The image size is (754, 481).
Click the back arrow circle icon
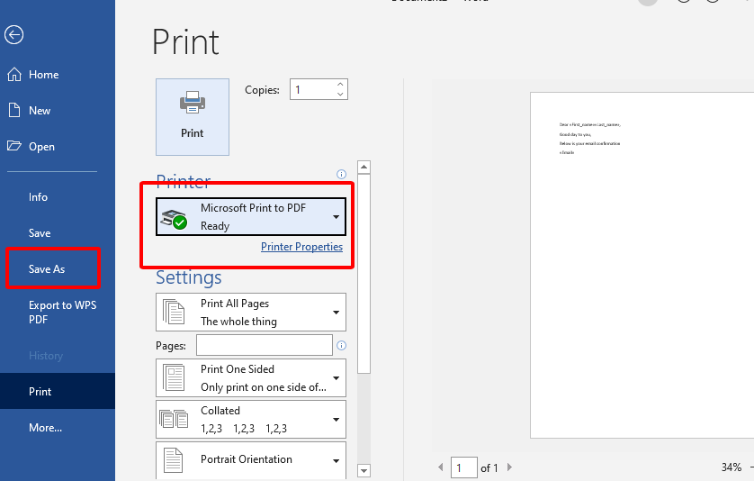(x=13, y=34)
